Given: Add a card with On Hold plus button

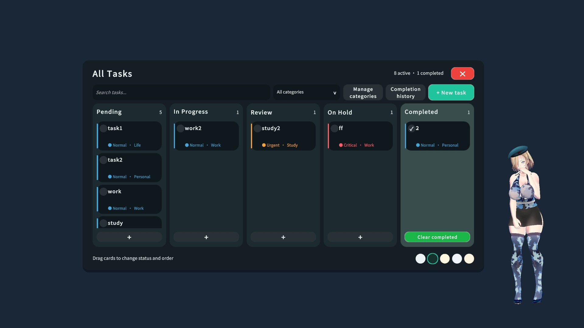Looking at the screenshot, I should [360, 237].
